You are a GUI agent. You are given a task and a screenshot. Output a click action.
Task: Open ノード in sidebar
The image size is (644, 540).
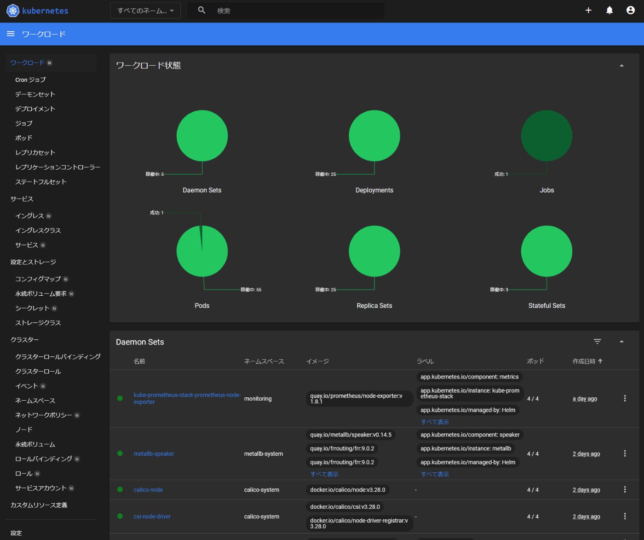24,430
